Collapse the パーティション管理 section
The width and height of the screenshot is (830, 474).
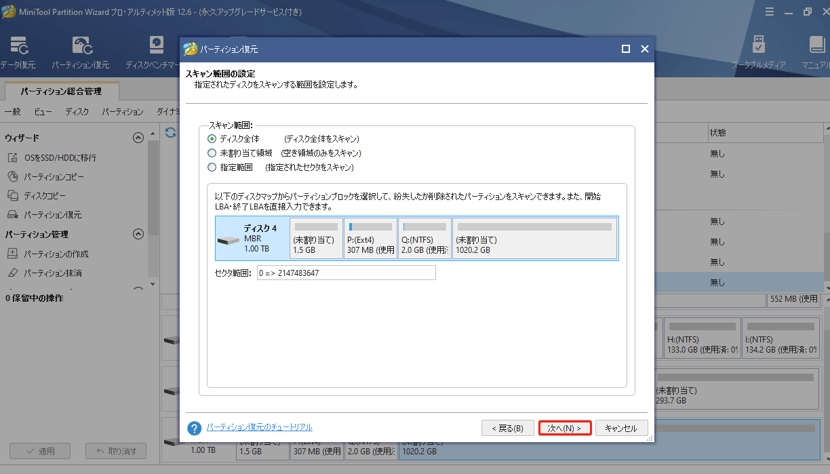[138, 235]
